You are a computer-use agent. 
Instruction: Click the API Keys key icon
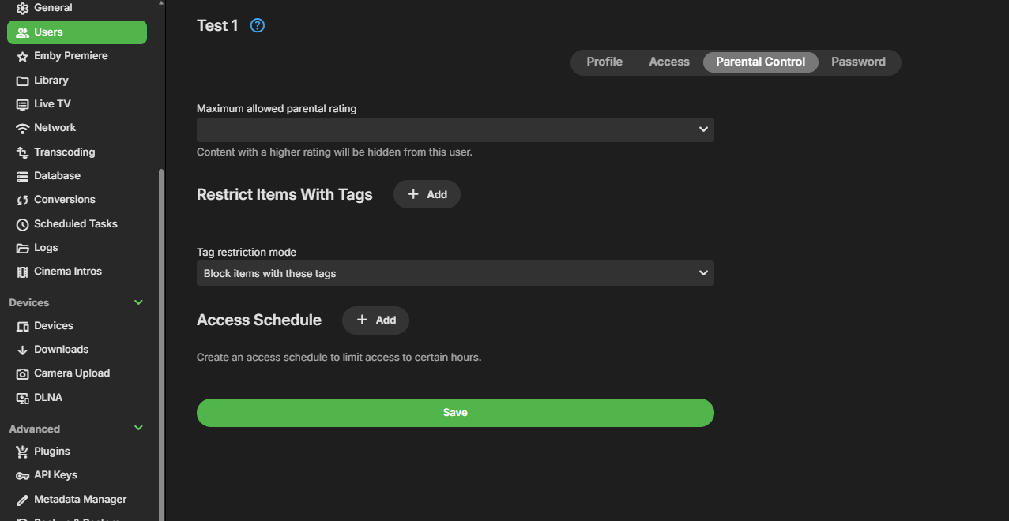[22, 475]
